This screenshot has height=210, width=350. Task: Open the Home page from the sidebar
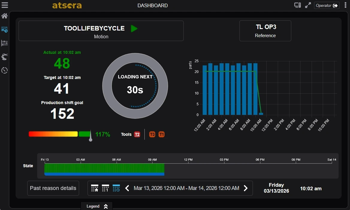coord(4,16)
